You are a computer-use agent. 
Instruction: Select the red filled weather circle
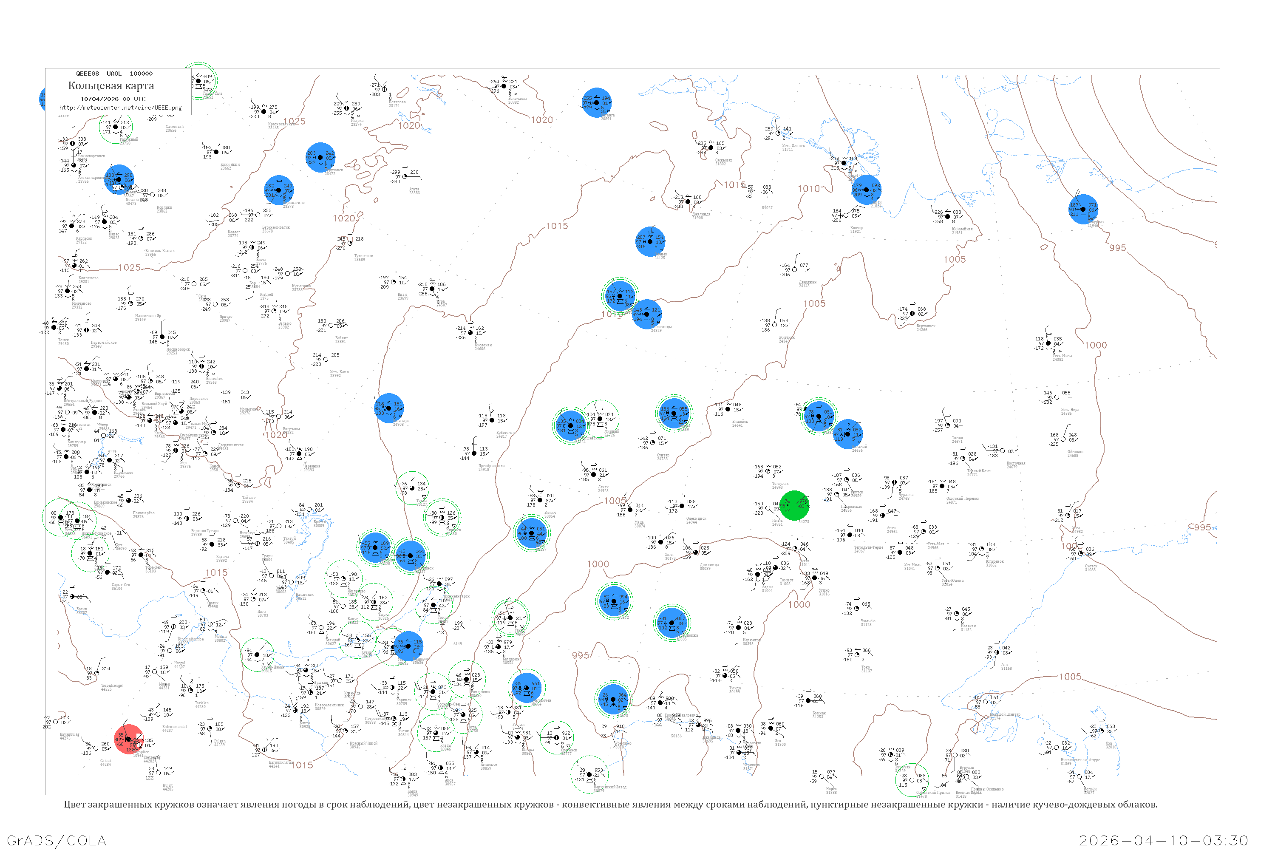click(x=129, y=739)
